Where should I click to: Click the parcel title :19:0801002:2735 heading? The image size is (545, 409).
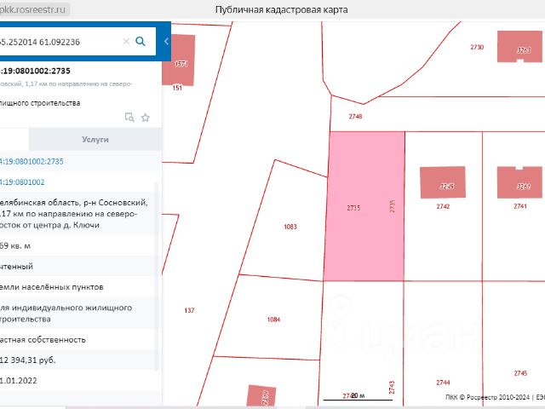coord(35,71)
